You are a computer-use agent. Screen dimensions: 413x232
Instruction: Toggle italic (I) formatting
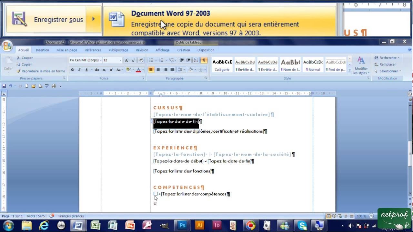[x=79, y=70]
